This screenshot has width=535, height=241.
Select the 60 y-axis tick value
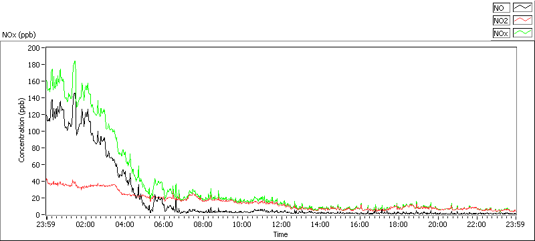37,164
